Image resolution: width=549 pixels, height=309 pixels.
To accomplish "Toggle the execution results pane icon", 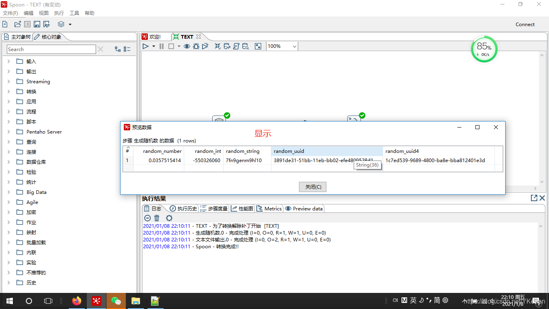I will pos(258,46).
